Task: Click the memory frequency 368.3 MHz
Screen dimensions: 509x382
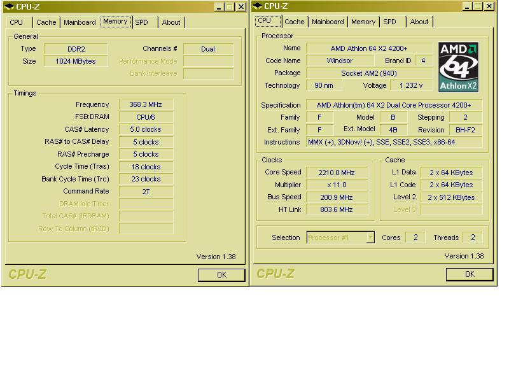Action: pos(146,104)
